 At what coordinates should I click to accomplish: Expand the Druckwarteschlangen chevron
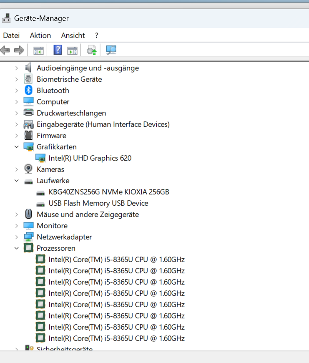16,113
